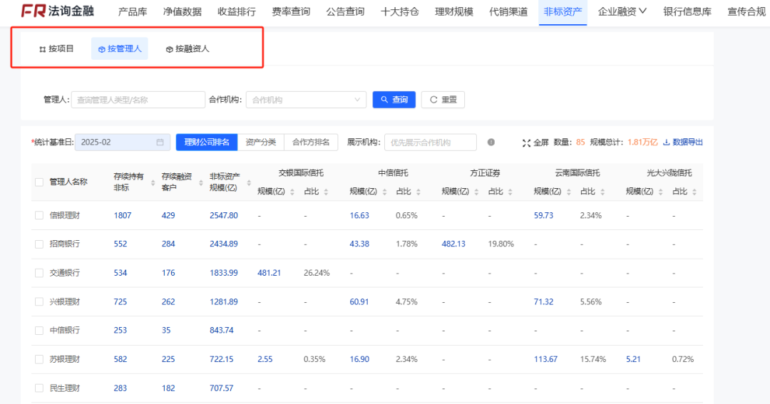Screen dimensions: 770x404
Task: Sort 云南国际信托 占比 column
Action: (x=602, y=192)
